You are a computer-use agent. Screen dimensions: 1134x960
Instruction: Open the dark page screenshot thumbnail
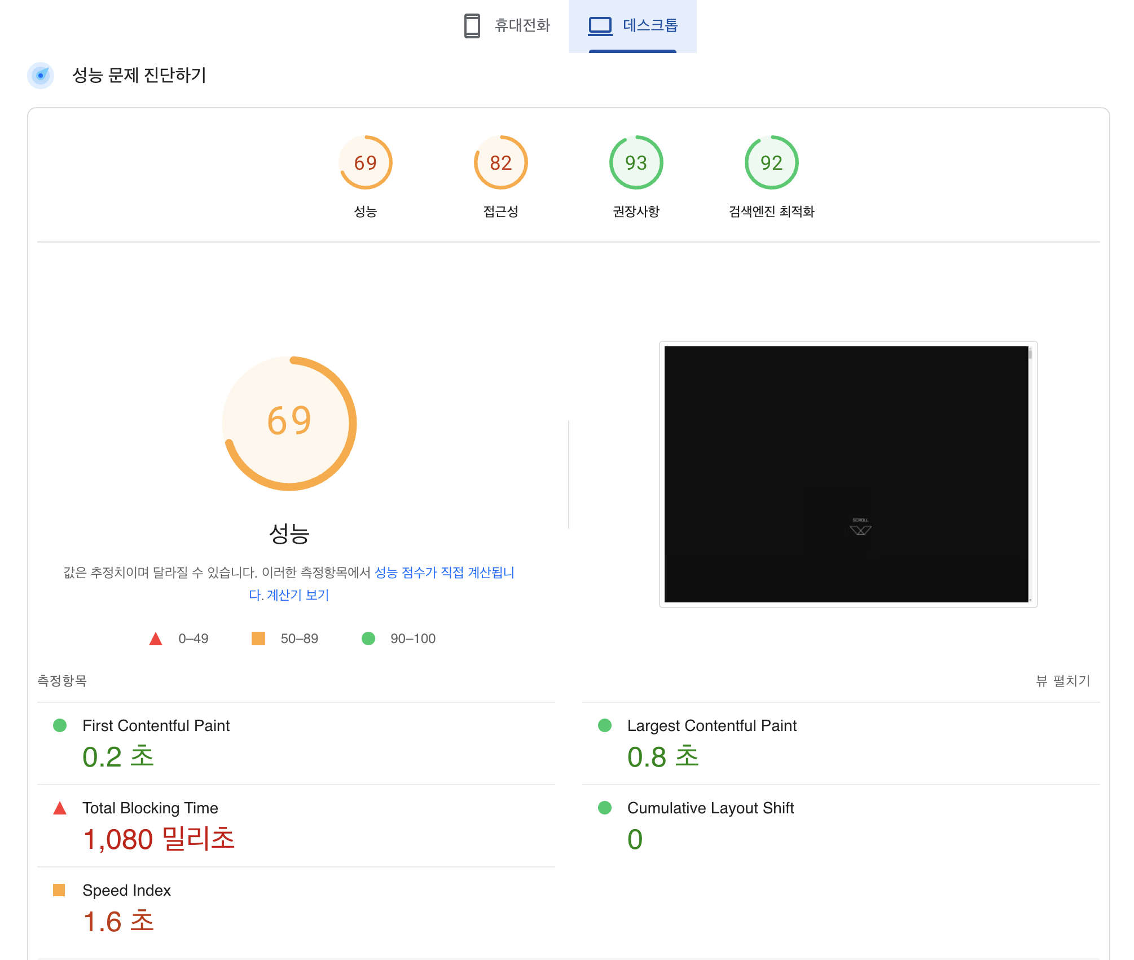coord(847,474)
